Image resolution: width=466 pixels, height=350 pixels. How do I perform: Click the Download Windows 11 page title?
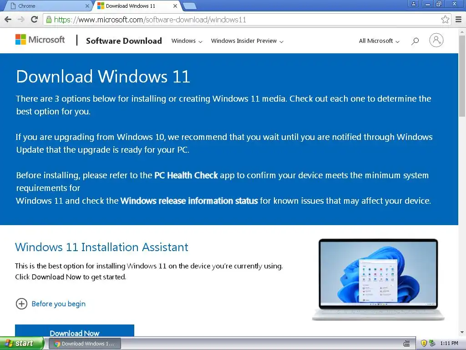pos(103,77)
